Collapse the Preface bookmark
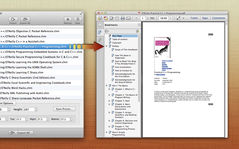Screen dimensions: 239x149 107,46
